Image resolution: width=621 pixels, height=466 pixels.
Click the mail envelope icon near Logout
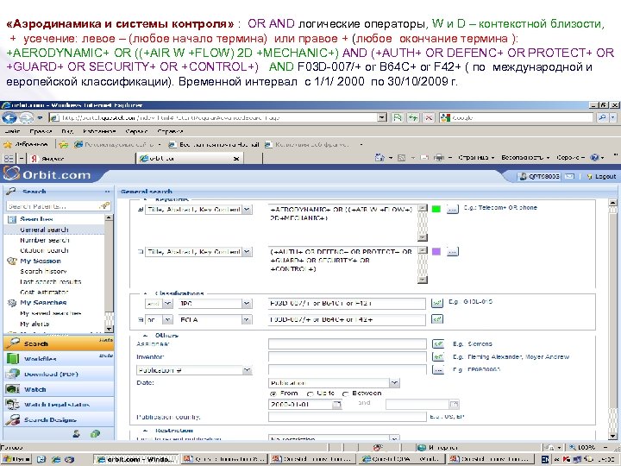pyautogui.click(x=569, y=176)
